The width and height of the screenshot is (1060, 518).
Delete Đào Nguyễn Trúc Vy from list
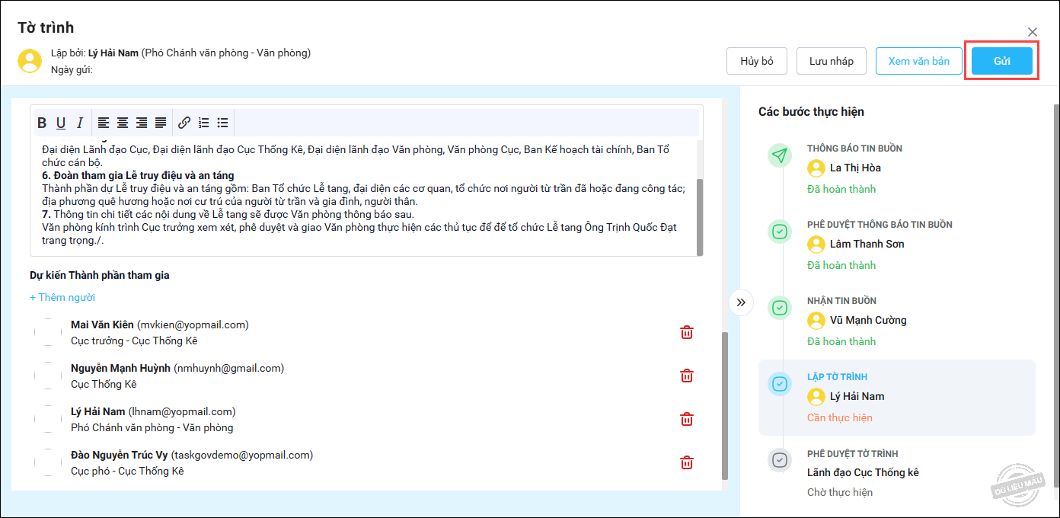coord(686,462)
